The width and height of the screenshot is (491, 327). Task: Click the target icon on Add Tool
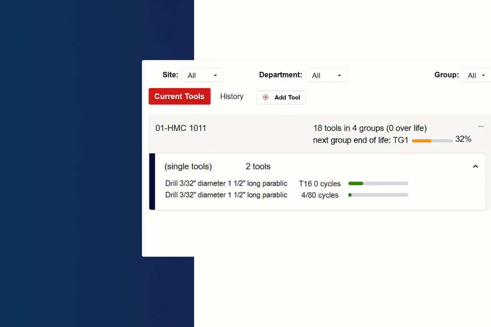point(266,97)
